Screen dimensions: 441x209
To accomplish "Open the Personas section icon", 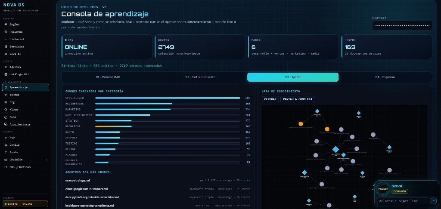I will click(x=6, y=32).
